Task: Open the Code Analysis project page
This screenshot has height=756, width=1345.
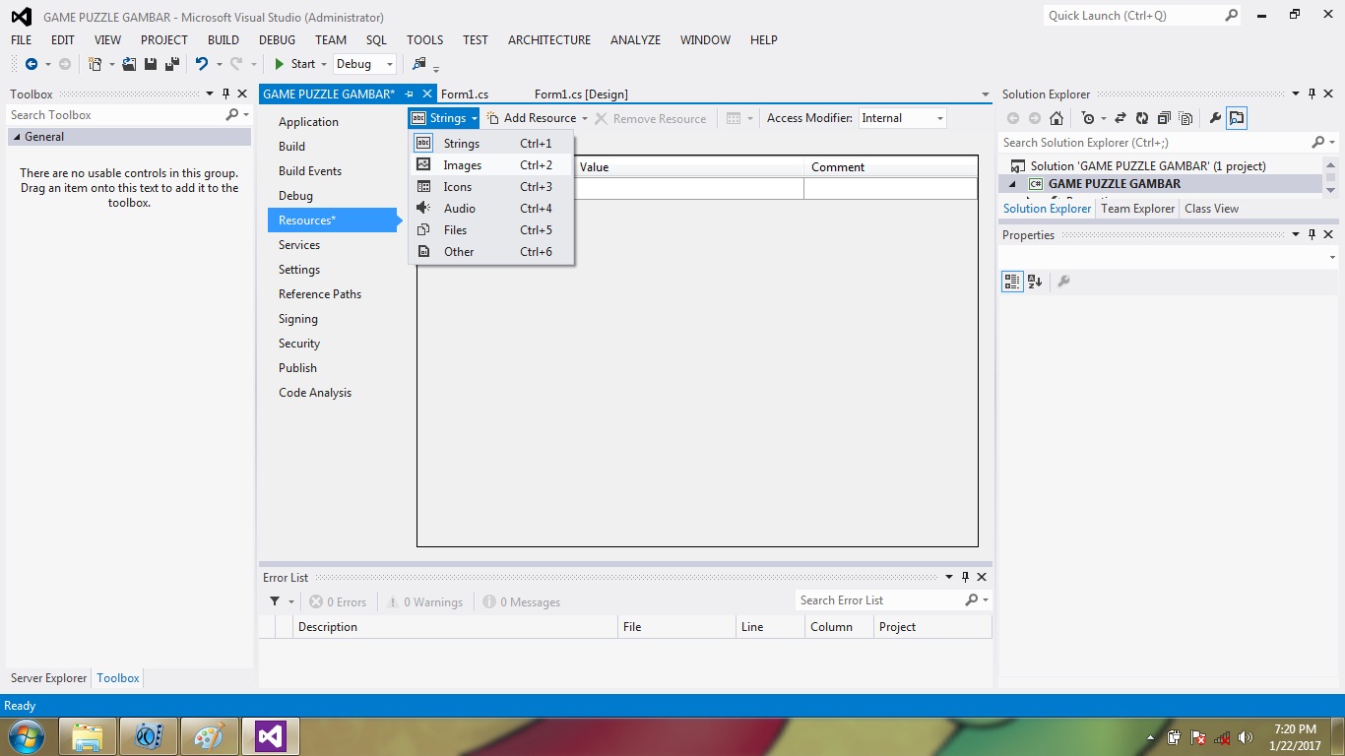Action: point(315,393)
